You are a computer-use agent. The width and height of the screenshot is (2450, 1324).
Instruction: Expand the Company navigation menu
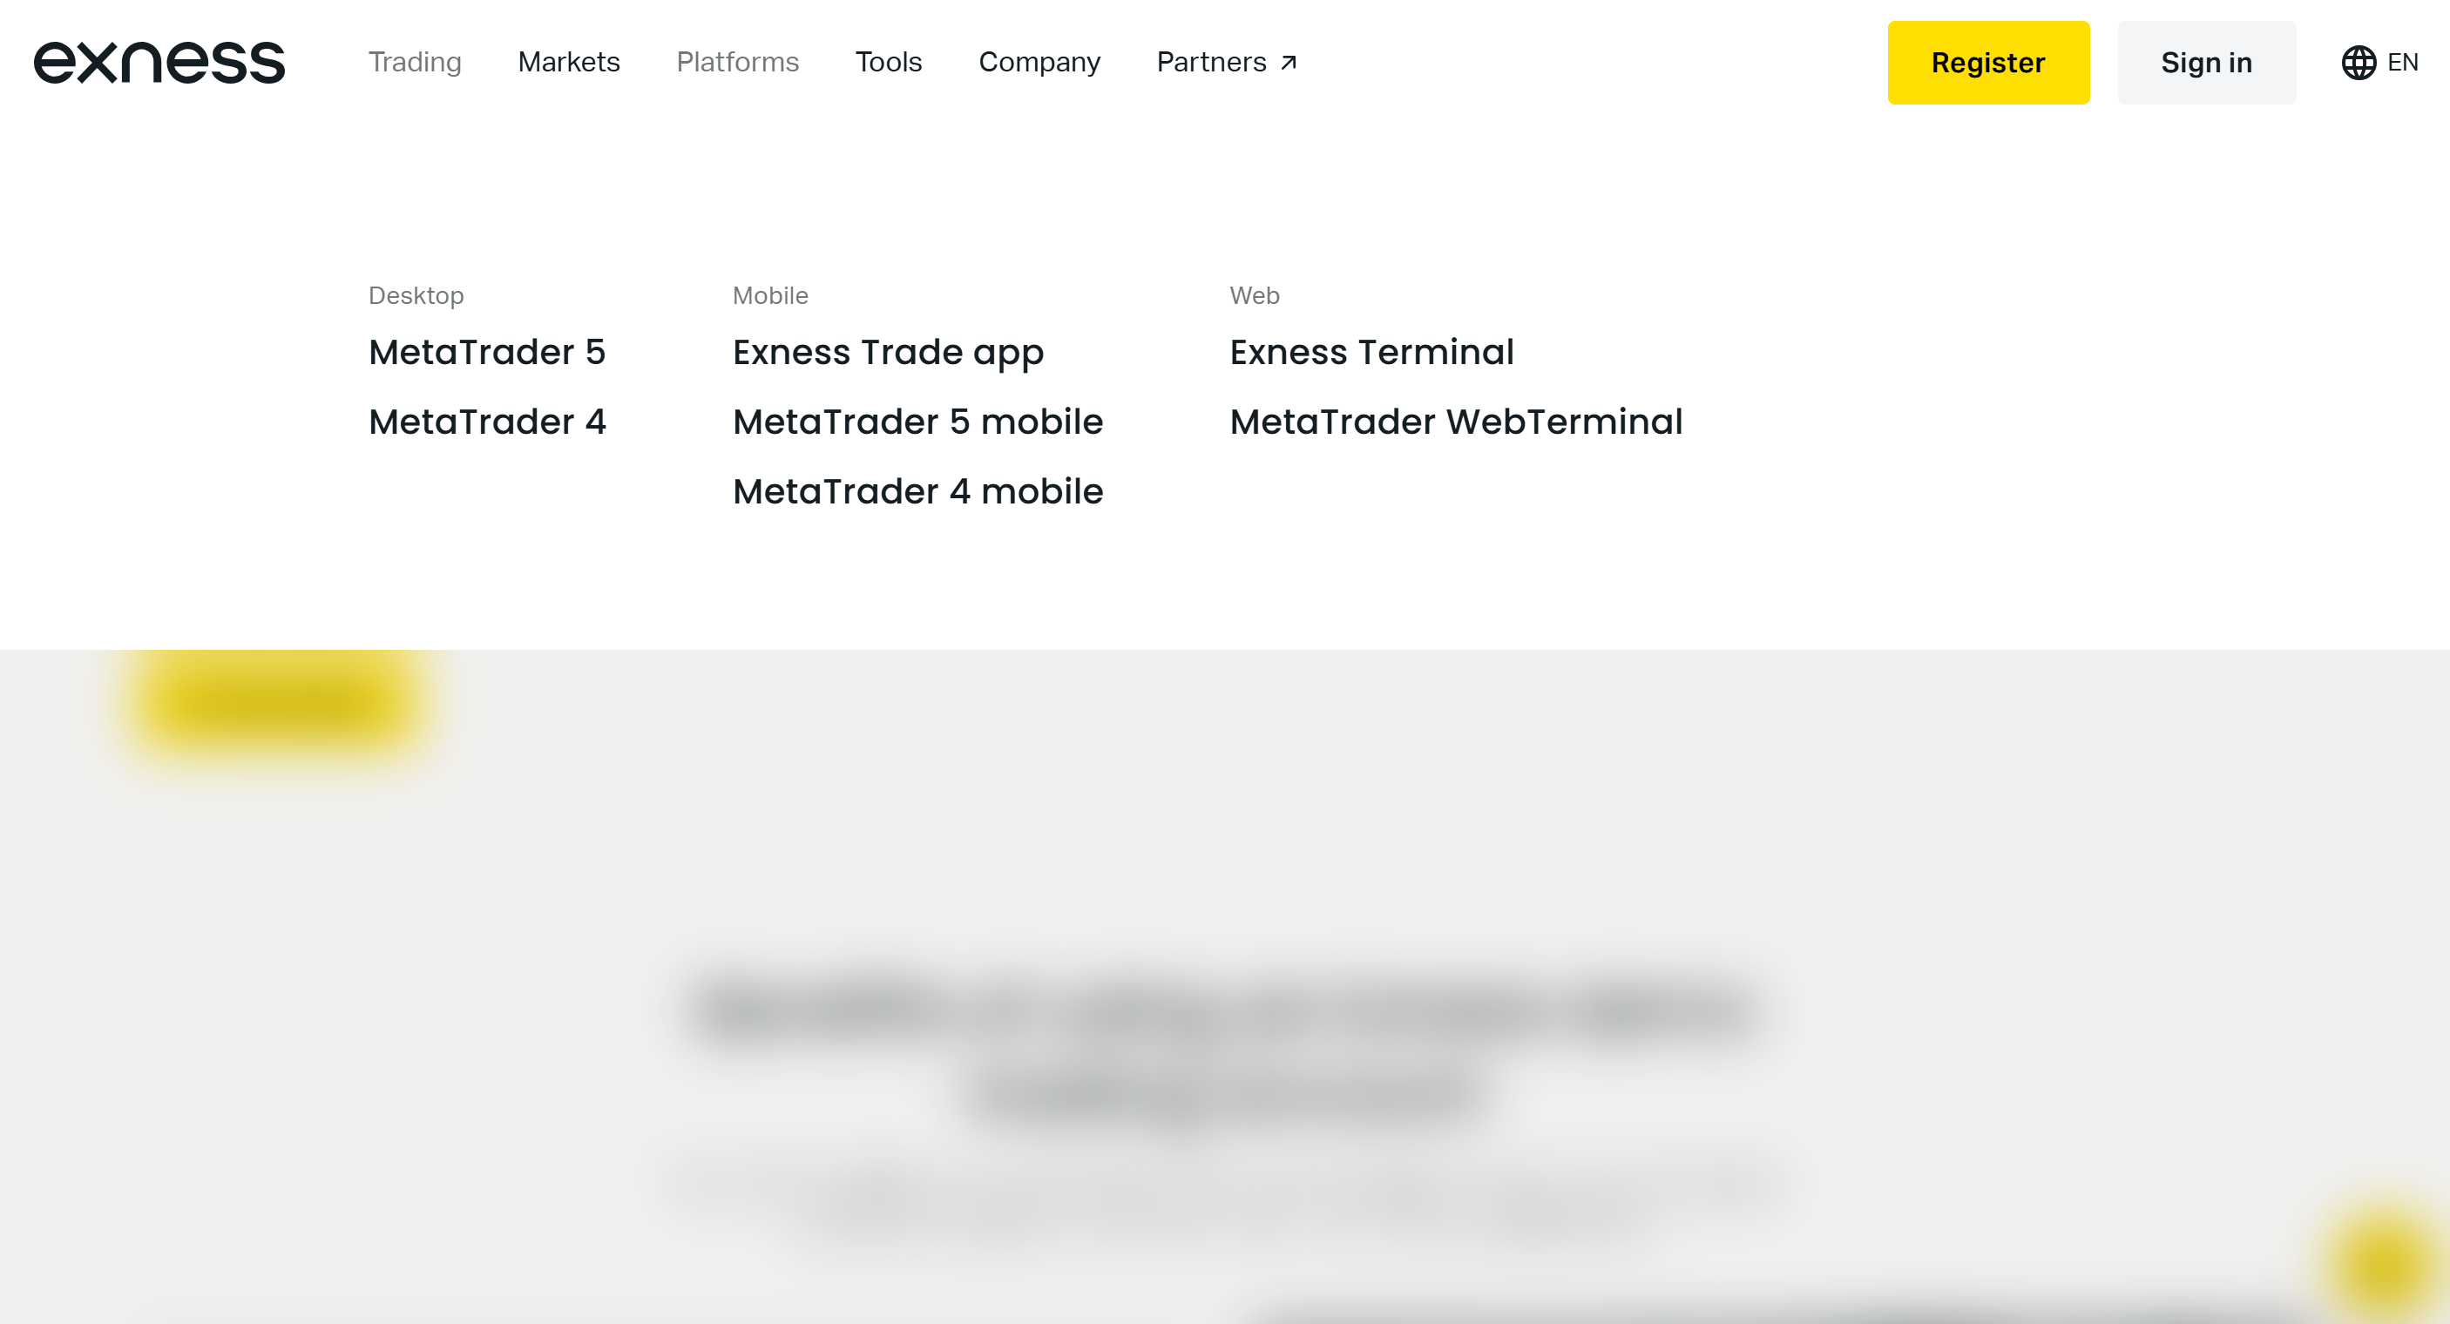(x=1039, y=62)
